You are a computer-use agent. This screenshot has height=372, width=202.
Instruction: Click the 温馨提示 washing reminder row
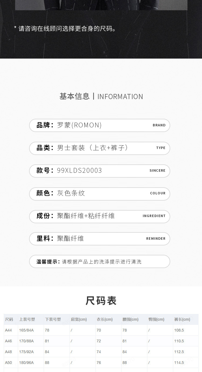pos(99,261)
